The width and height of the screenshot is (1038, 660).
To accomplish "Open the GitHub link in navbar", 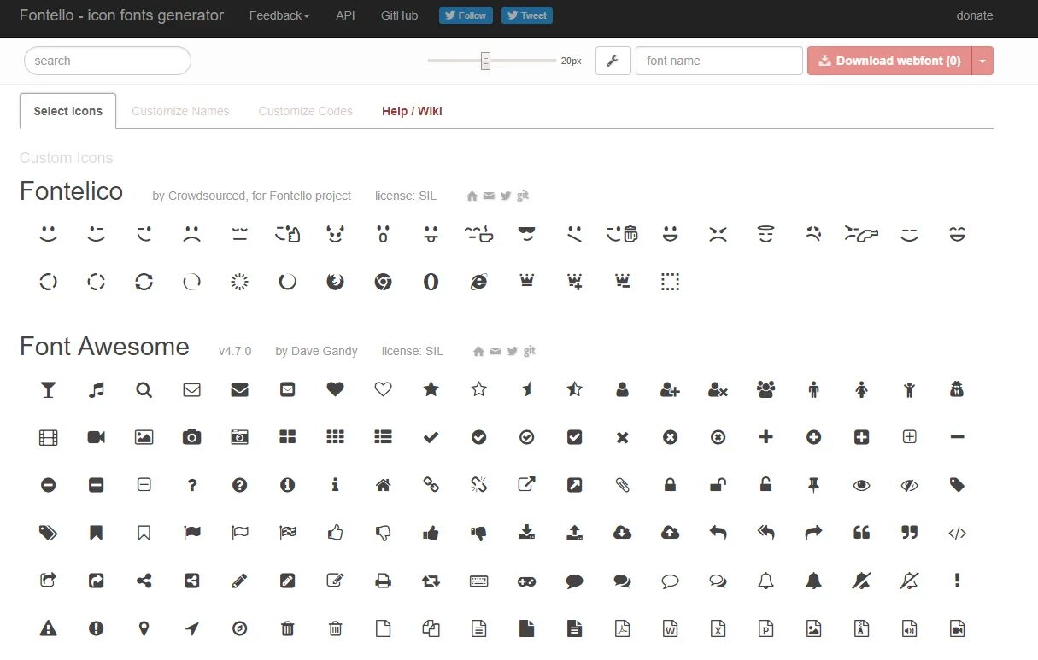I will pos(399,15).
